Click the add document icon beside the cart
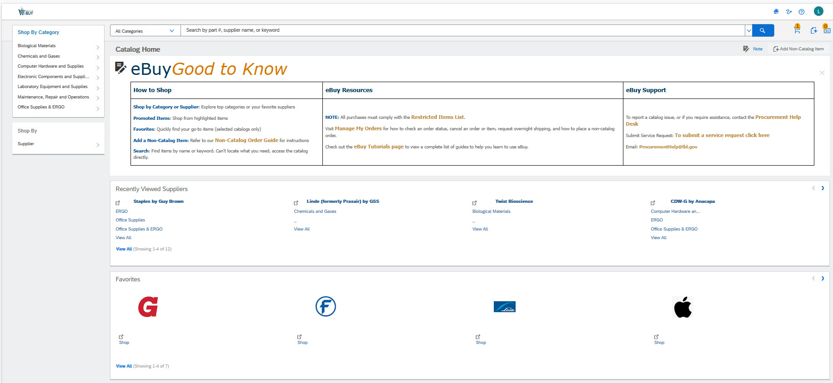The image size is (833, 383). tap(813, 30)
